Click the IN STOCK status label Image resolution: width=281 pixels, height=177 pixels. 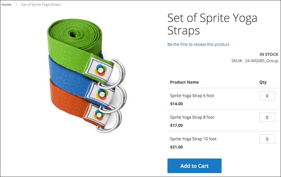[x=269, y=54]
